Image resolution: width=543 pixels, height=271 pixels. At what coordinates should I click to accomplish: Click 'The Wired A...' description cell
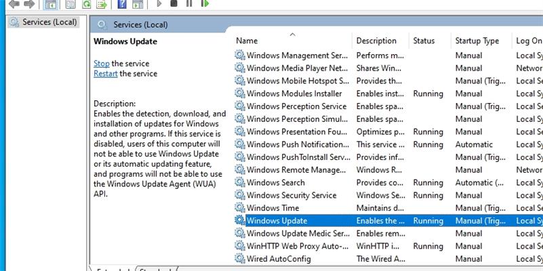pyautogui.click(x=381, y=259)
